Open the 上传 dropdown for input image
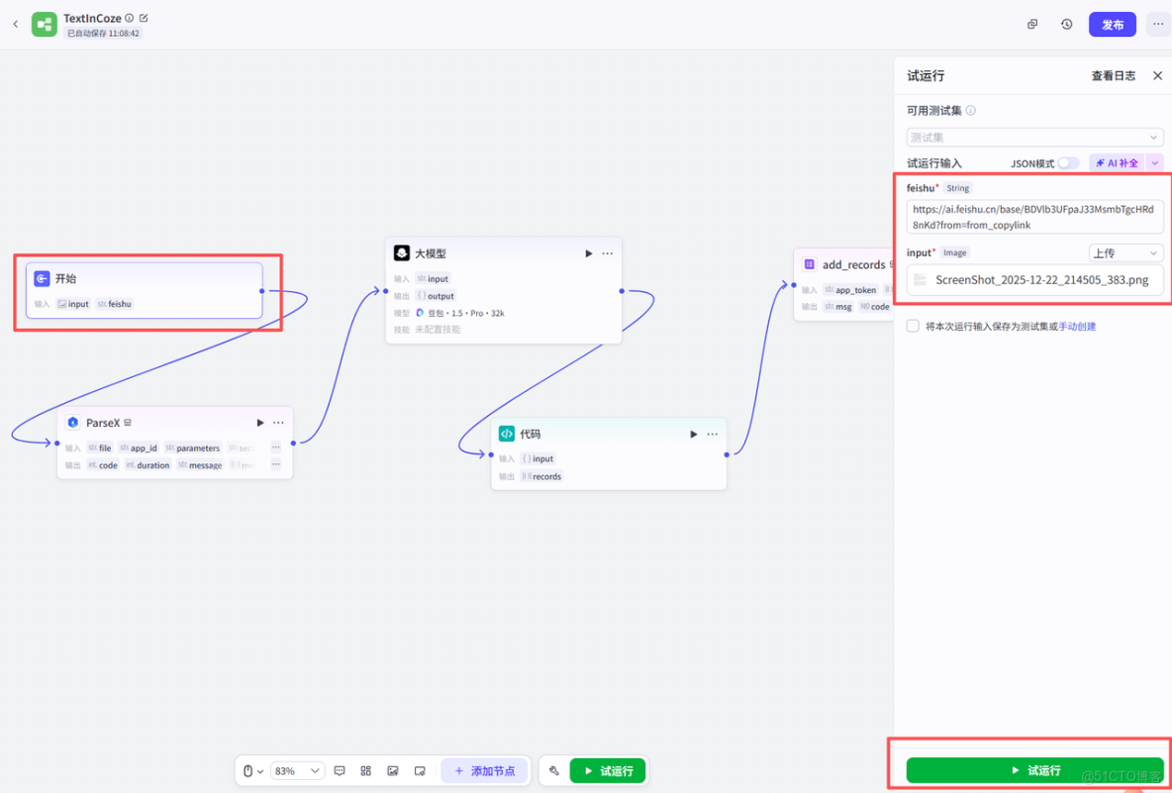1172x793 pixels. [x=1125, y=252]
